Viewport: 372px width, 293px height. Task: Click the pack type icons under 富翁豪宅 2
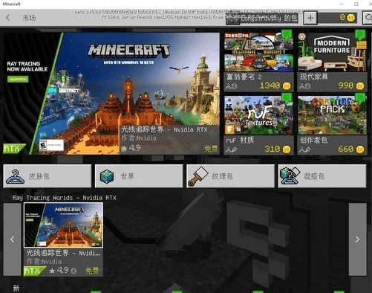point(232,86)
